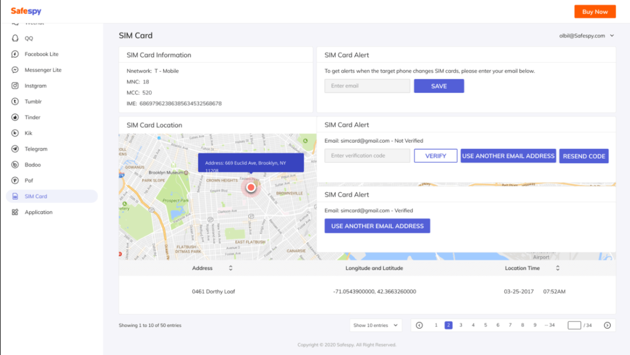Click the Messenger Lite sidebar icon
The width and height of the screenshot is (630, 355).
tap(15, 69)
